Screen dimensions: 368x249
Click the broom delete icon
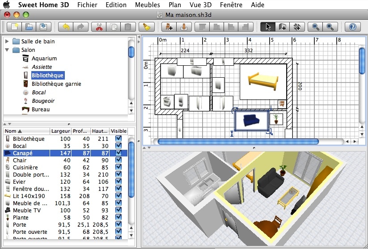coord(147,27)
